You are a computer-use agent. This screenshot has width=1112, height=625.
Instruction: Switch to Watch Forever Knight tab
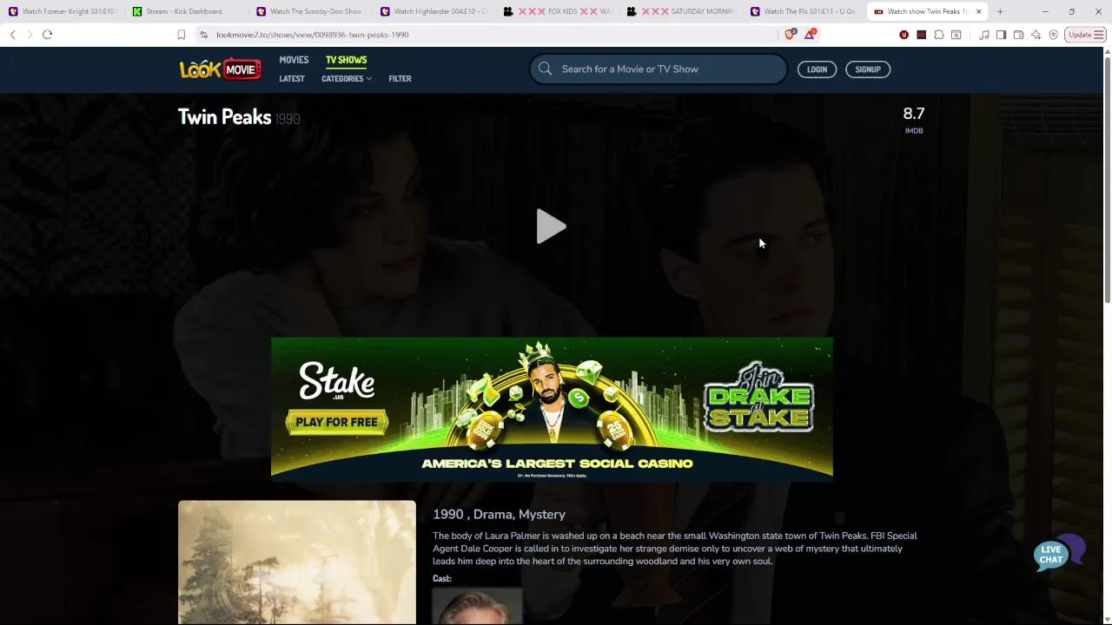click(62, 11)
